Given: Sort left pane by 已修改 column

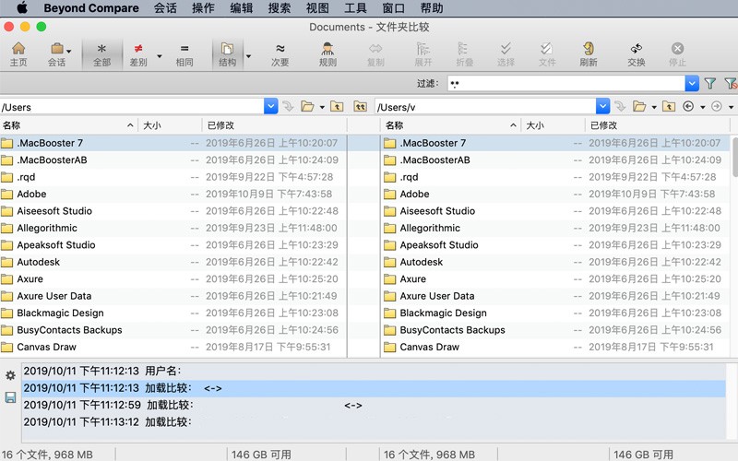Looking at the screenshot, I should point(275,125).
